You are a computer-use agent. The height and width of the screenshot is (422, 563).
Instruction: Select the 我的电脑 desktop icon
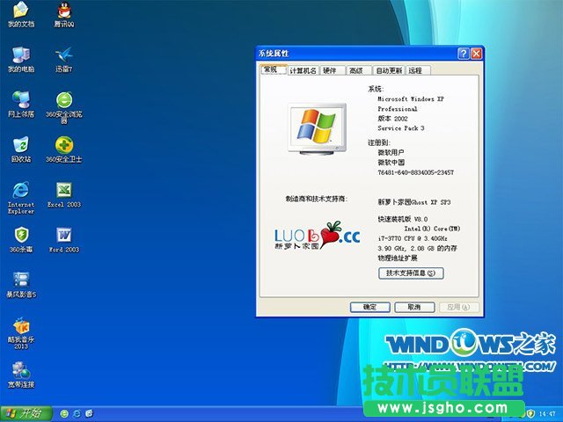tap(19, 55)
